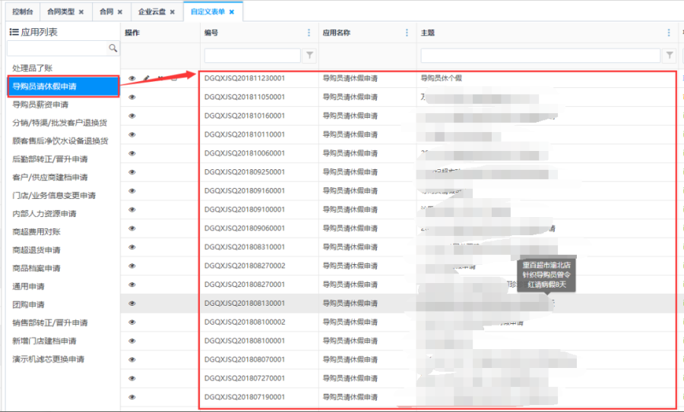Click the view eye icon for record DGQXJSQ201811230001
This screenshot has width=684, height=412.
[132, 78]
